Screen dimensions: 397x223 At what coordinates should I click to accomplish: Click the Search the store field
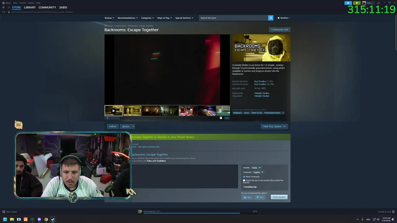point(234,18)
